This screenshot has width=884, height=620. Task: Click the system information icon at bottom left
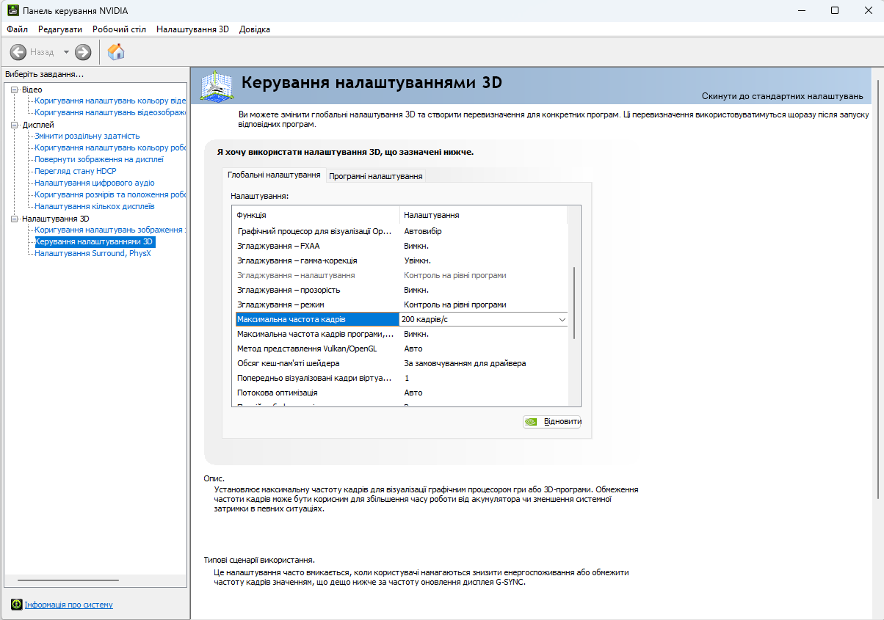coord(17,605)
